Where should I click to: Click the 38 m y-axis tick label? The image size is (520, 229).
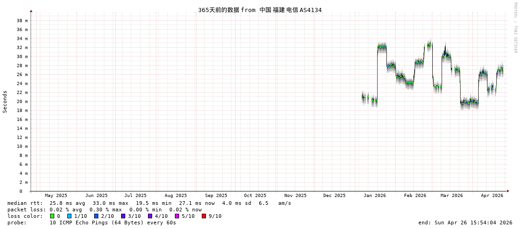coord(22,20)
